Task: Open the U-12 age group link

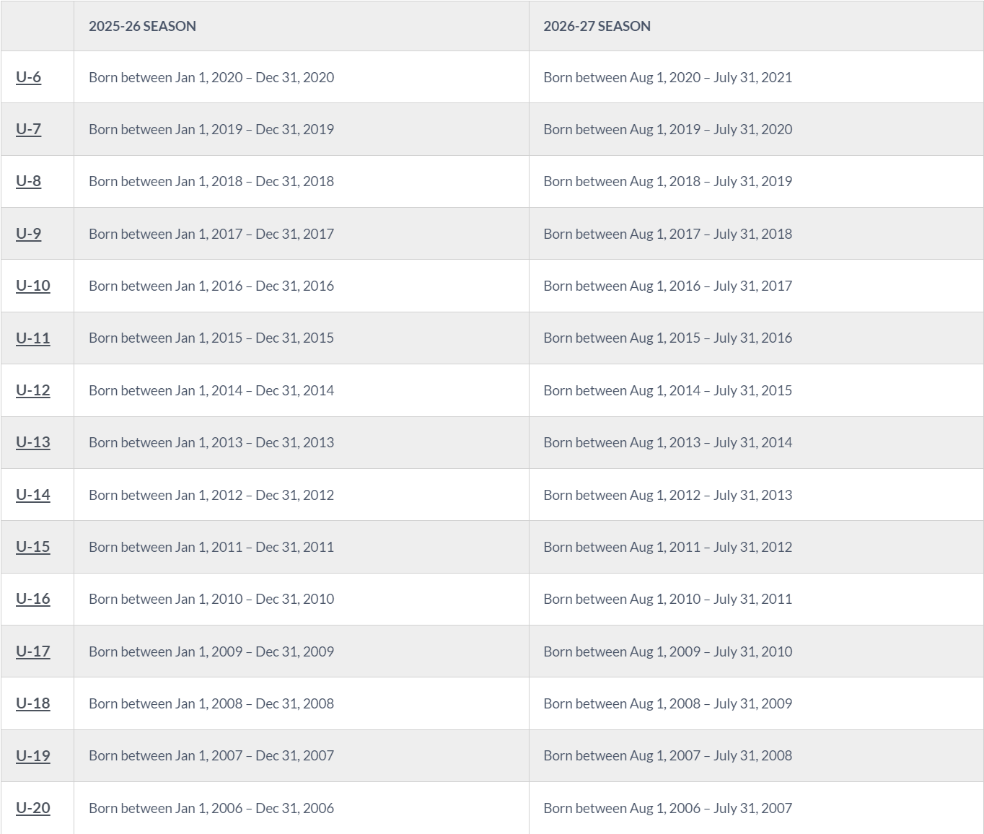Action: point(33,390)
